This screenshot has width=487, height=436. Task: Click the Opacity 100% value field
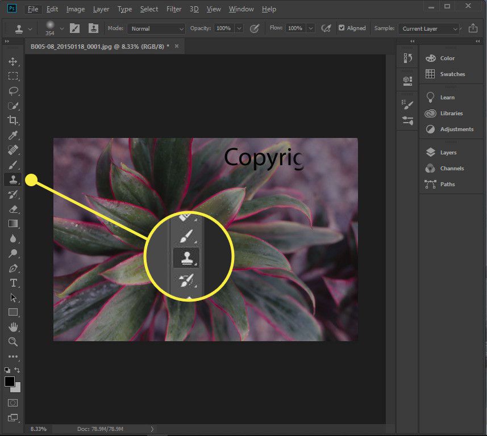224,28
